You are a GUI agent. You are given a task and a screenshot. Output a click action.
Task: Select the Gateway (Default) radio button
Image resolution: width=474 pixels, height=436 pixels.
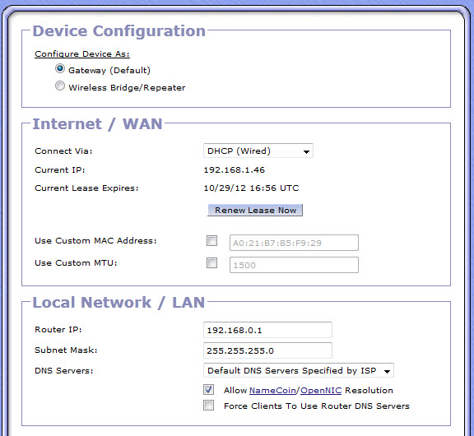tap(60, 69)
